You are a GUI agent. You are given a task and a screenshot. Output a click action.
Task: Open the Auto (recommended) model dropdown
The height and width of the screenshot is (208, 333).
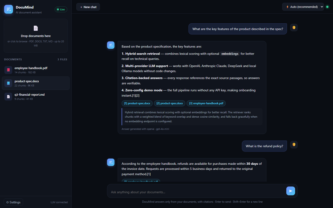[x=303, y=7]
